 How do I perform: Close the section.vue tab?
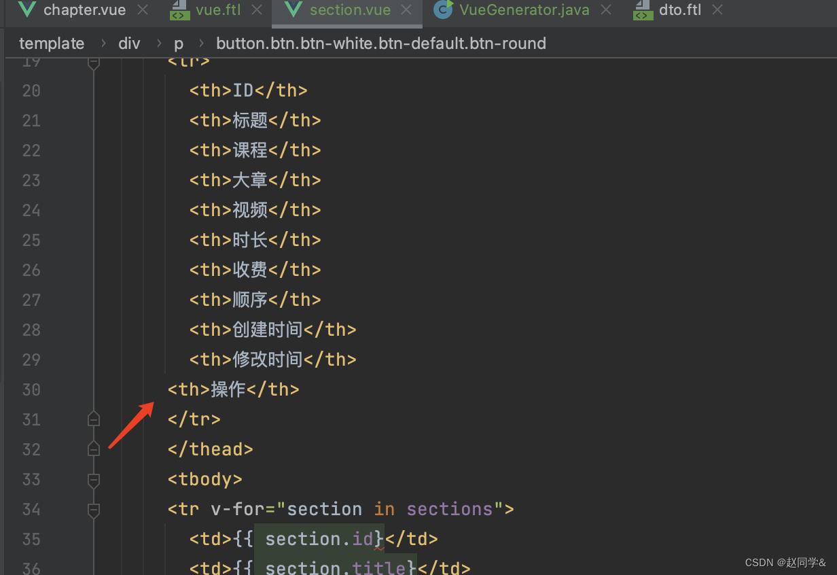pyautogui.click(x=406, y=10)
